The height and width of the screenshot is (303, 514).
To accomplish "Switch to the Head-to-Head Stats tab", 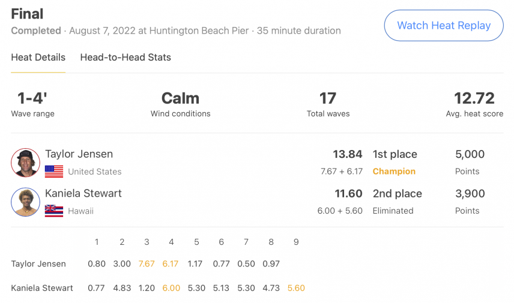I will click(125, 58).
